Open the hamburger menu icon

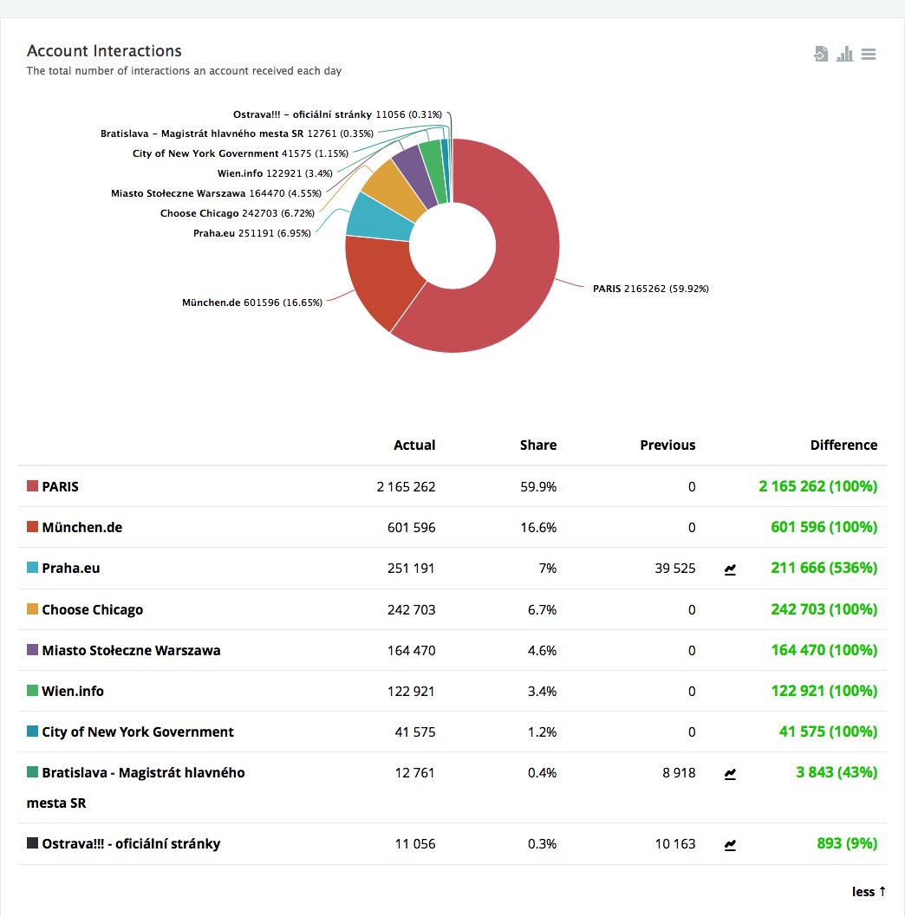tap(869, 55)
